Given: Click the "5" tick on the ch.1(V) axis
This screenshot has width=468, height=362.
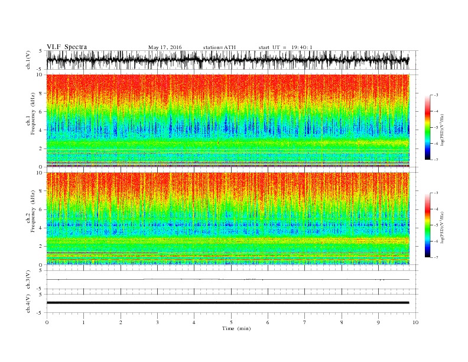Looking at the screenshot, I should [41, 51].
